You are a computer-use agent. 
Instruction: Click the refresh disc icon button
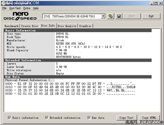tap(111, 16)
